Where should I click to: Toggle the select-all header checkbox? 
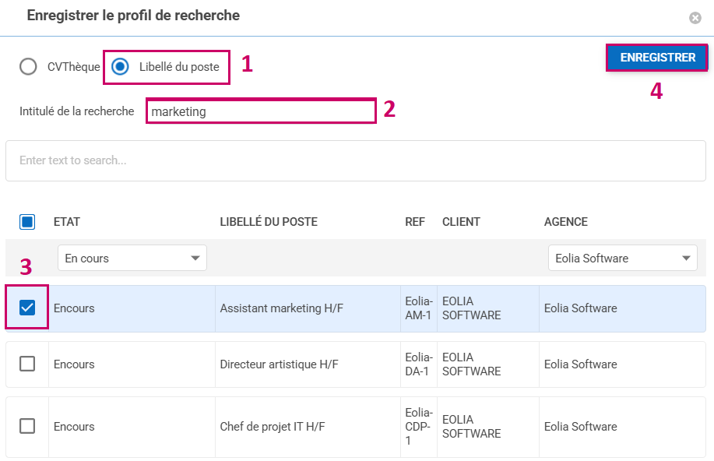tap(27, 222)
